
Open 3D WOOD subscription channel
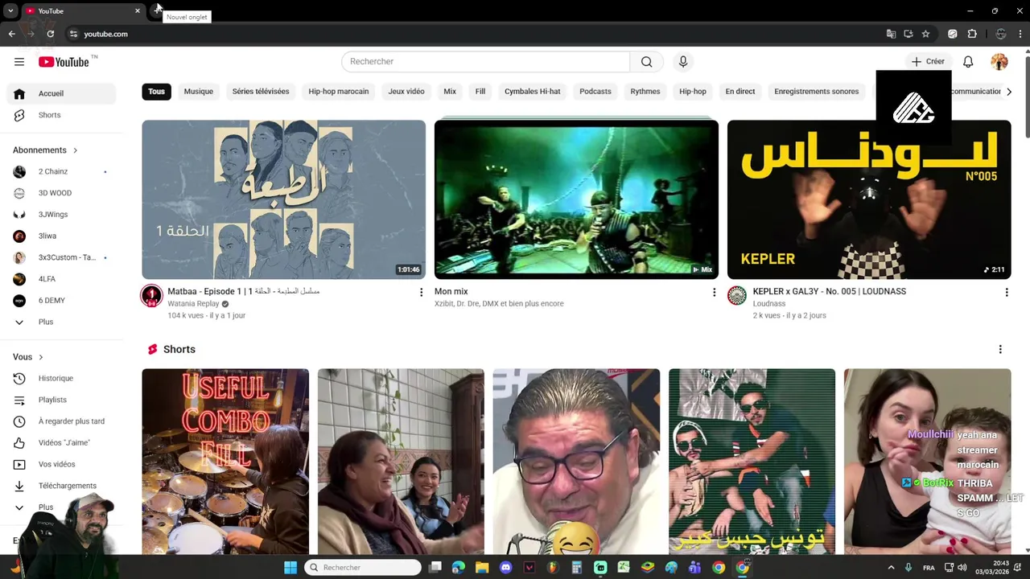(62, 193)
